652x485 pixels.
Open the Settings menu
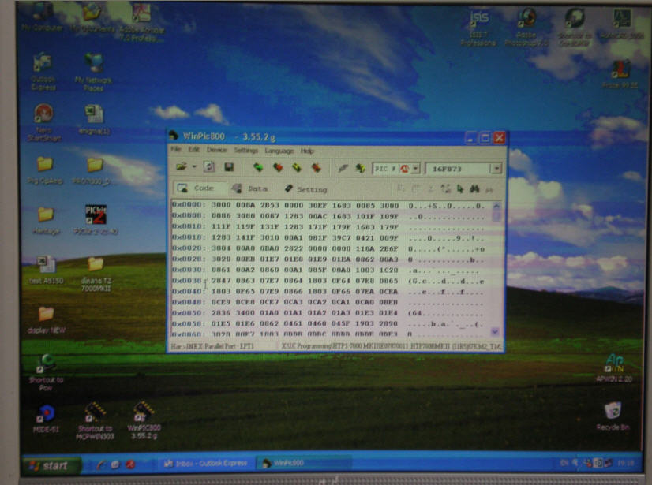[245, 151]
